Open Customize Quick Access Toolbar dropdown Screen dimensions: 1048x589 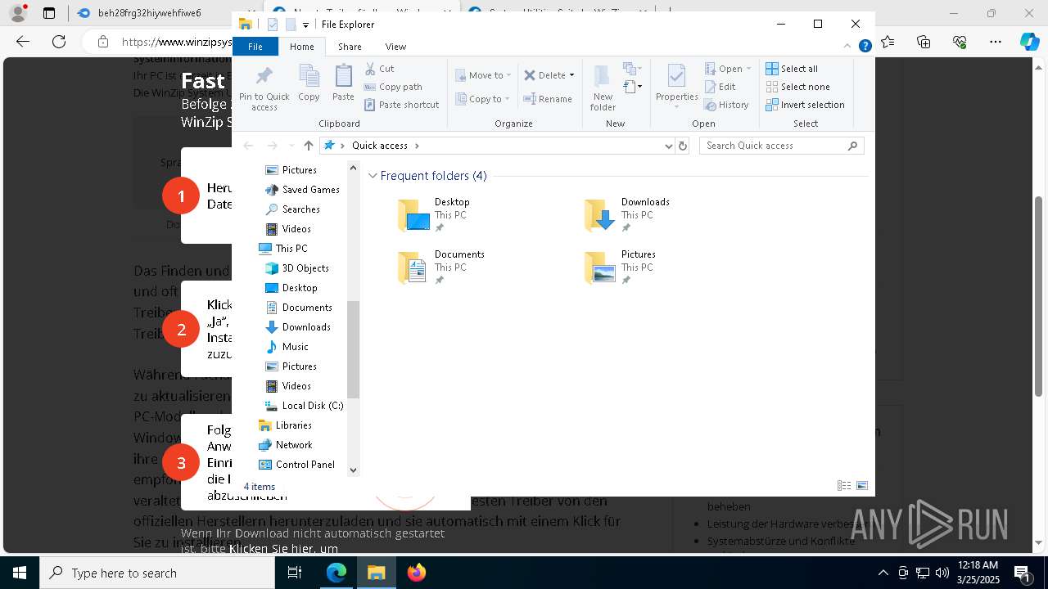pyautogui.click(x=305, y=25)
